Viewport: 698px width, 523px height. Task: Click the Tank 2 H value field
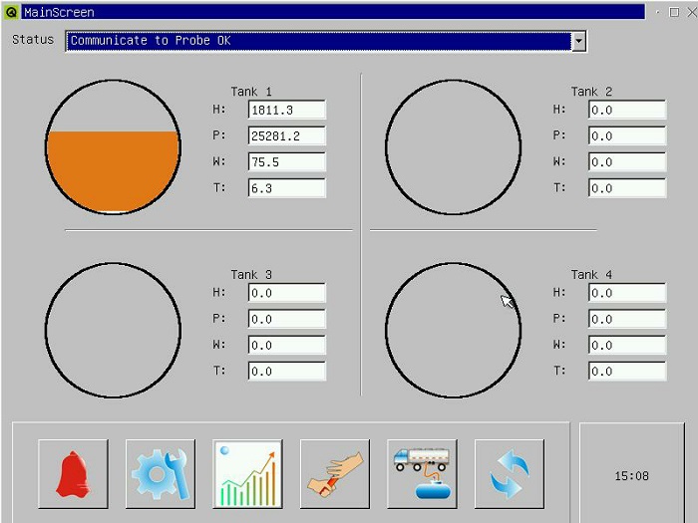pyautogui.click(x=626, y=110)
